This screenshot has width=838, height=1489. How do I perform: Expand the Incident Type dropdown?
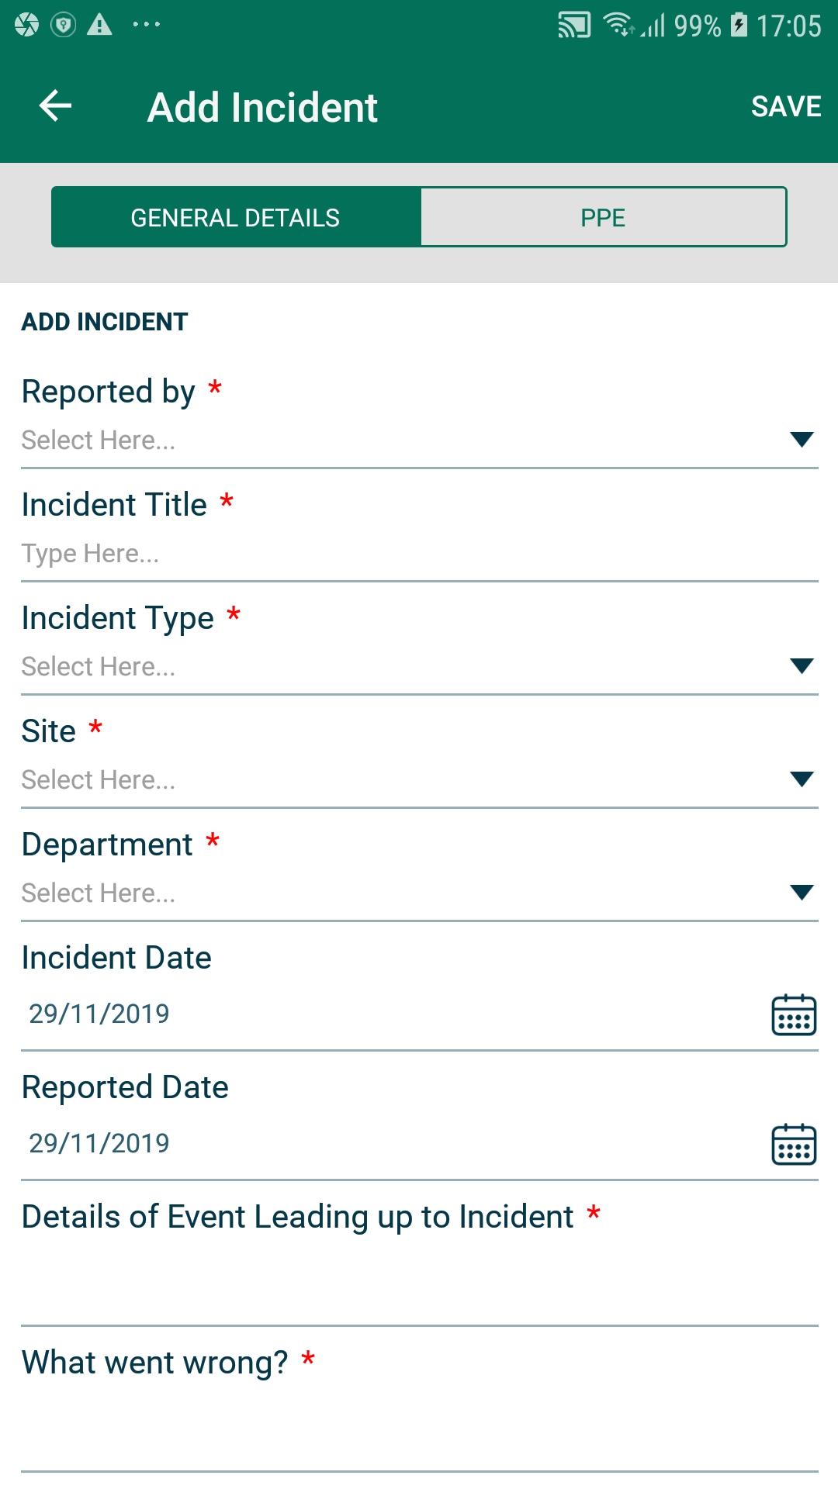click(x=420, y=666)
